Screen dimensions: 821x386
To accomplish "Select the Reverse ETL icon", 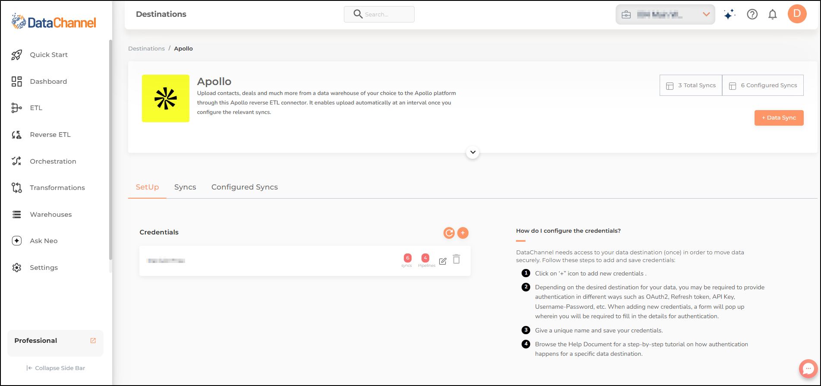I will click(17, 135).
